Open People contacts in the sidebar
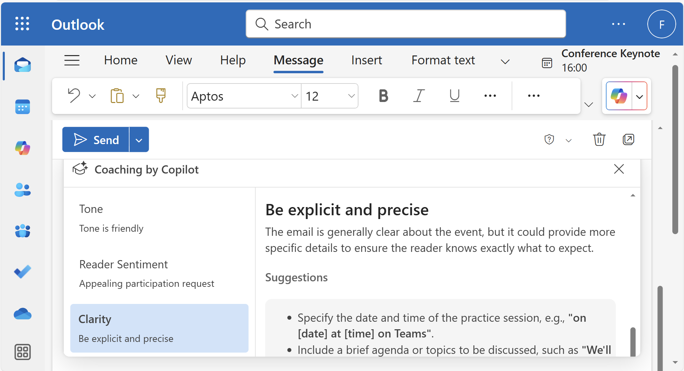The width and height of the screenshot is (684, 371). click(x=23, y=190)
